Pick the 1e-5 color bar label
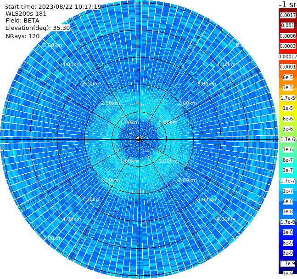 [288, 108]
